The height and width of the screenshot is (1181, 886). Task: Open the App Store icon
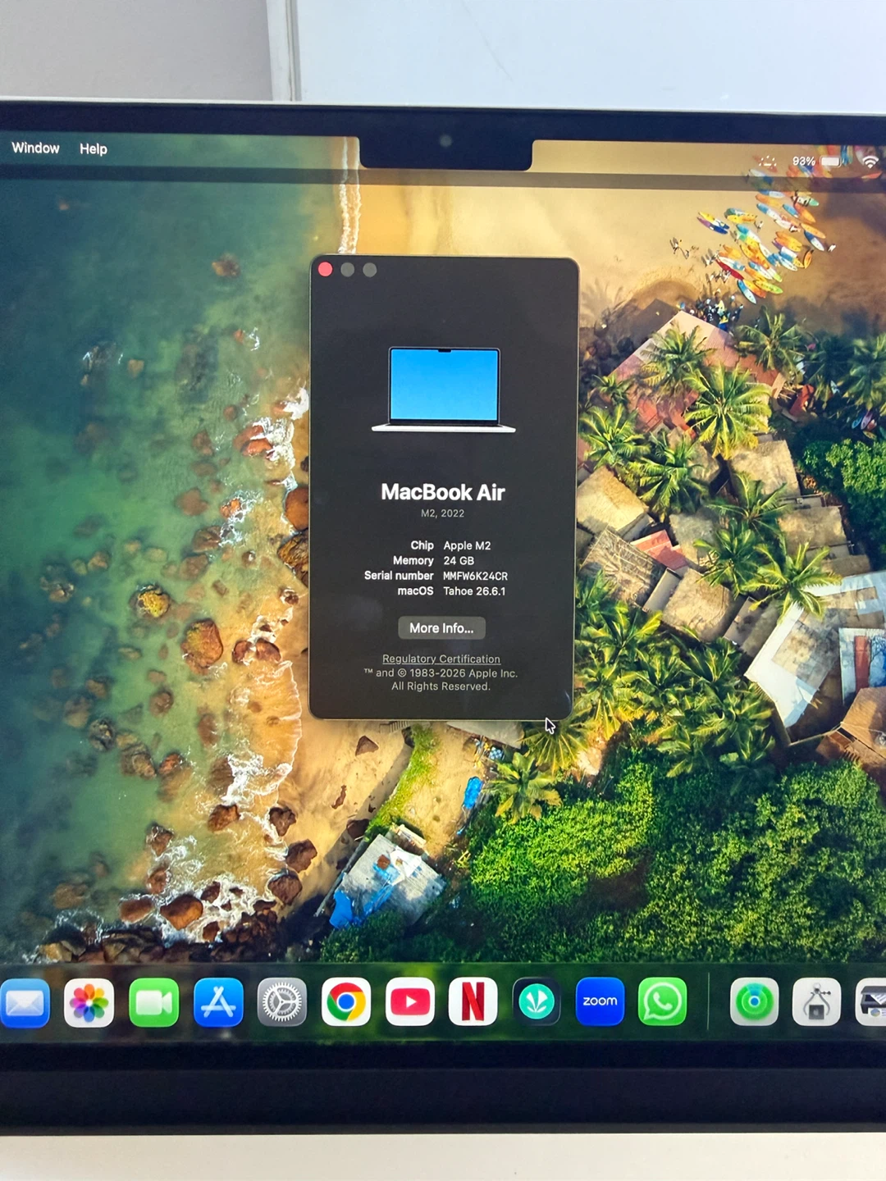pyautogui.click(x=218, y=1002)
